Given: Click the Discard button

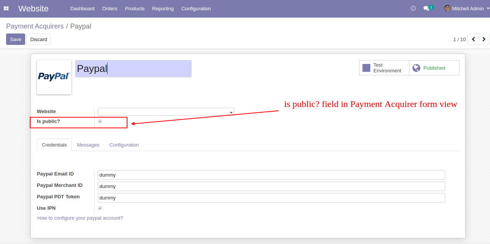Looking at the screenshot, I should [39, 39].
